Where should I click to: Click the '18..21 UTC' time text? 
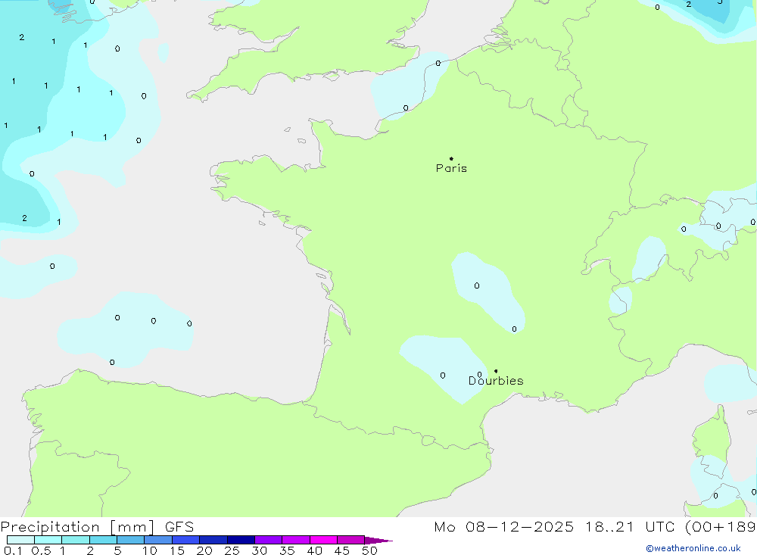631,527
